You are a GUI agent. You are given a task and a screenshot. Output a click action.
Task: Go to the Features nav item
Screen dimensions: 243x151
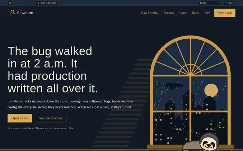tap(168, 13)
